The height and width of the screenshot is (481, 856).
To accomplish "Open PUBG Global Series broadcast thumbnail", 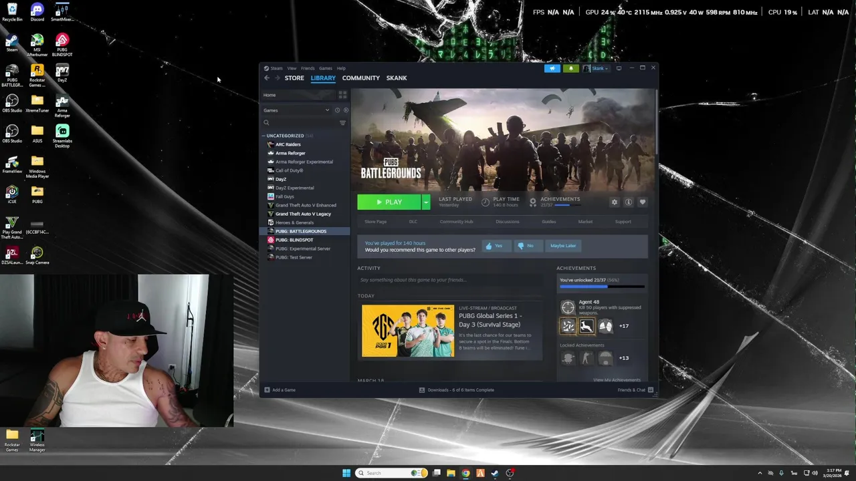I will 408,331.
